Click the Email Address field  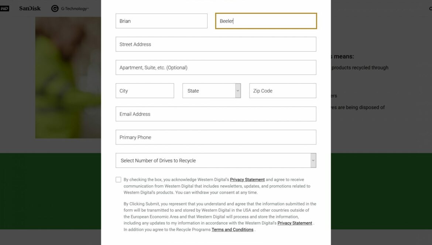[x=216, y=114]
